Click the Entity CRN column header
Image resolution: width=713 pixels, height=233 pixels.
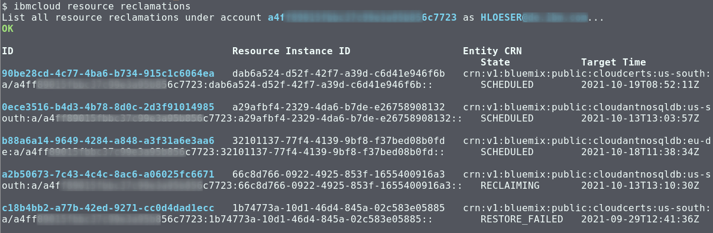492,51
